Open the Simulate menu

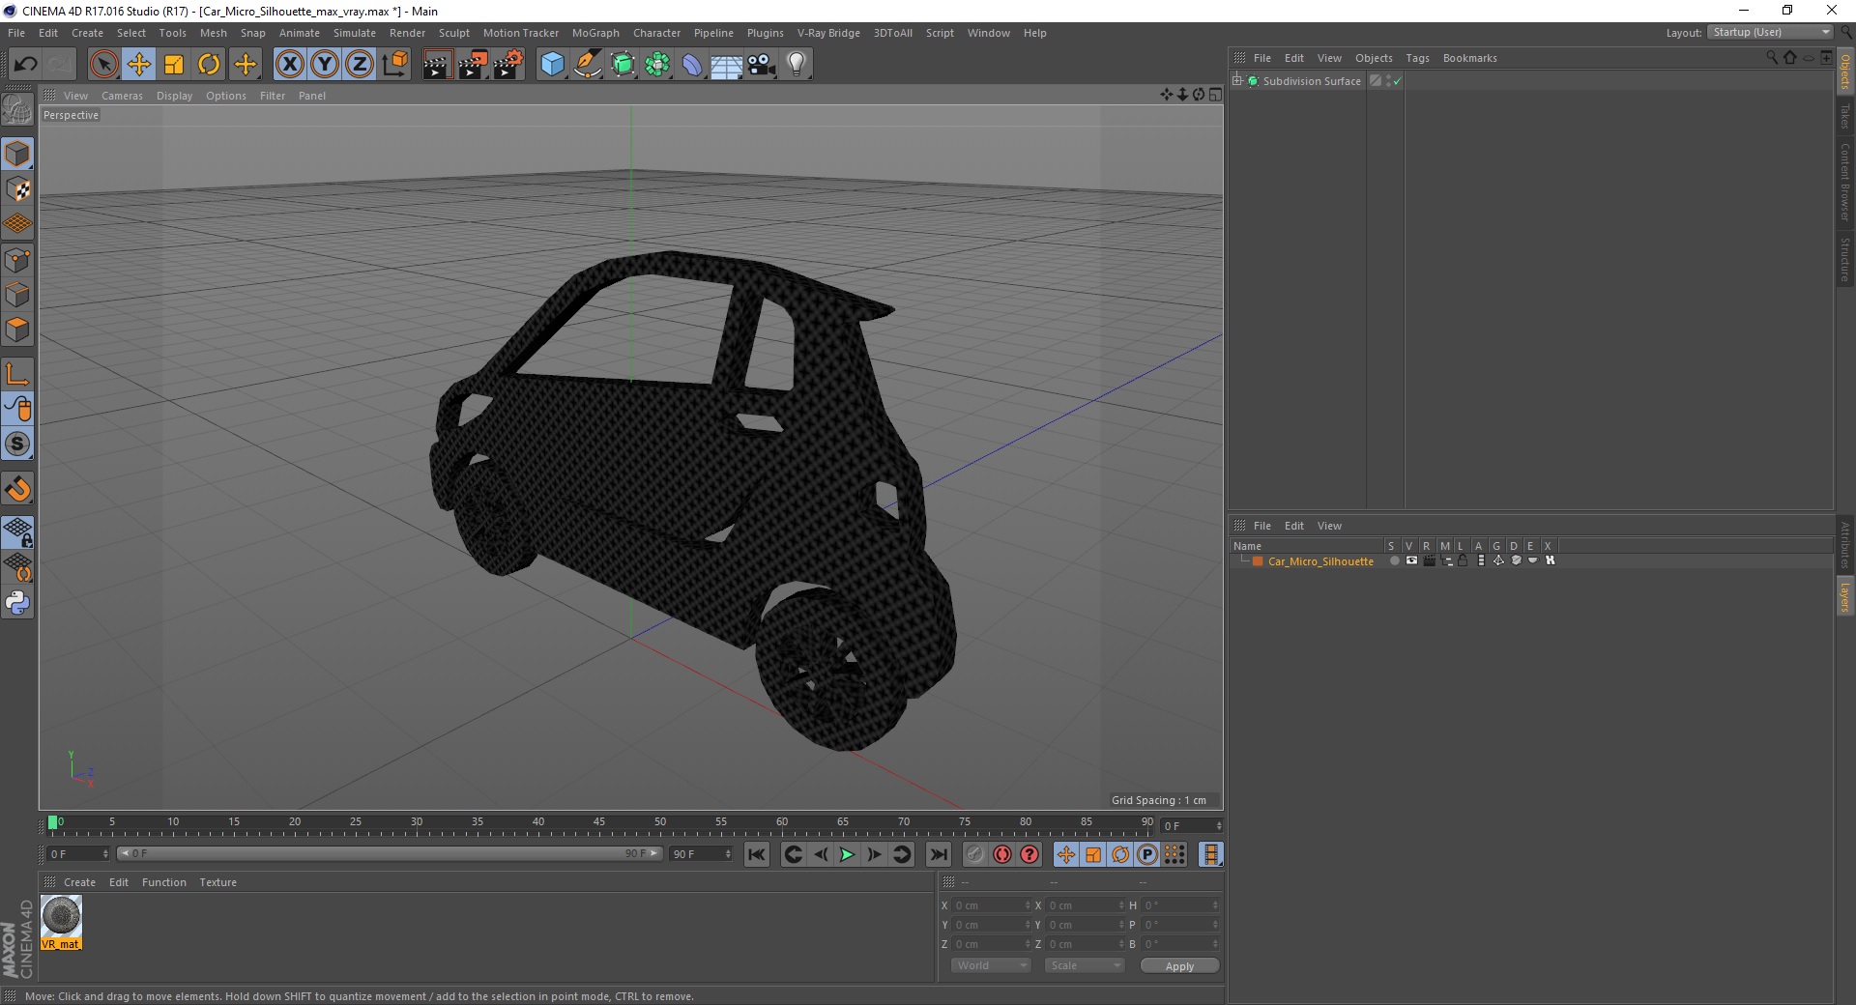355,33
